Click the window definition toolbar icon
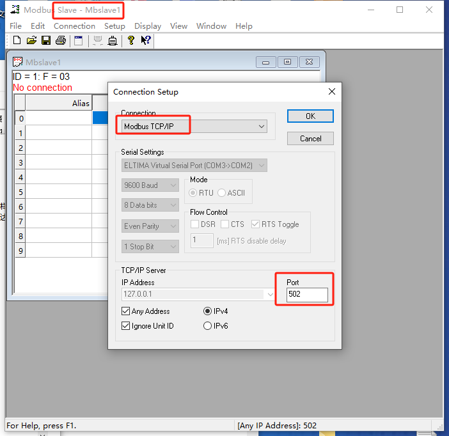Image resolution: width=449 pixels, height=436 pixels. (78, 40)
